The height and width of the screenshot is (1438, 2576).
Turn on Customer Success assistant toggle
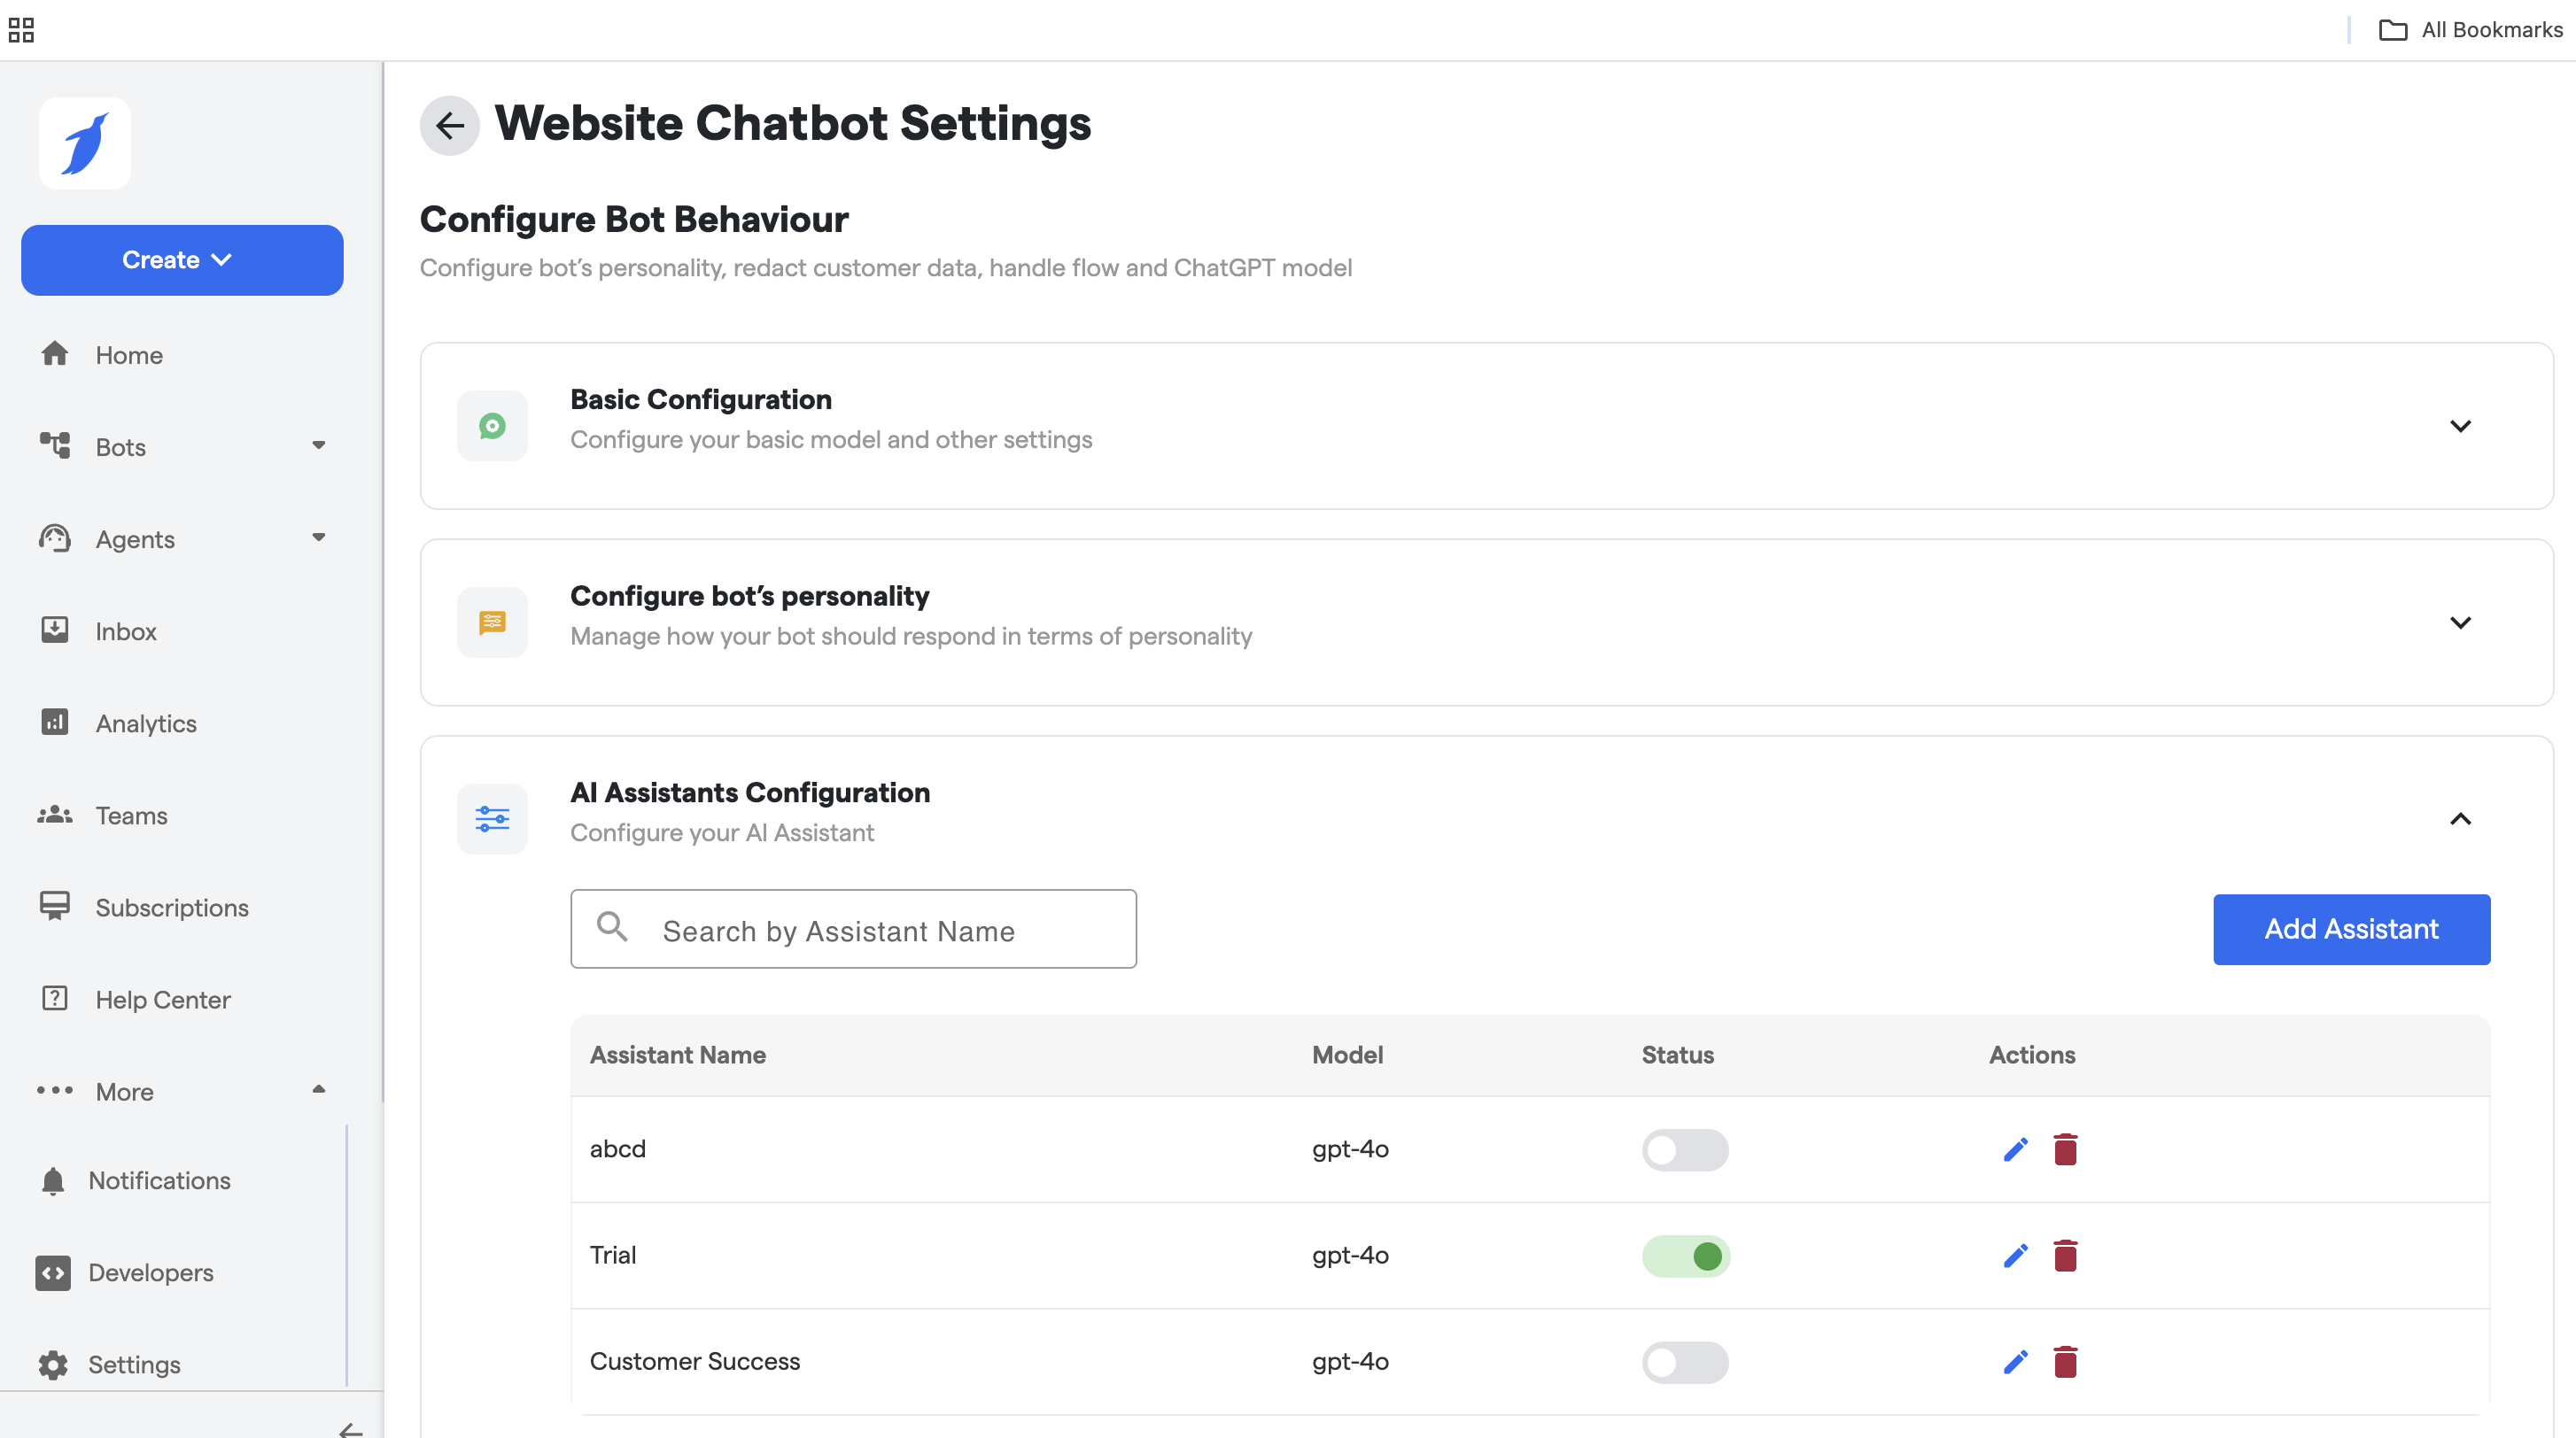(1684, 1362)
